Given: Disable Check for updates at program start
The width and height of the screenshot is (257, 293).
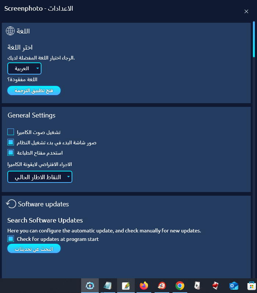Looking at the screenshot, I should (x=11, y=239).
